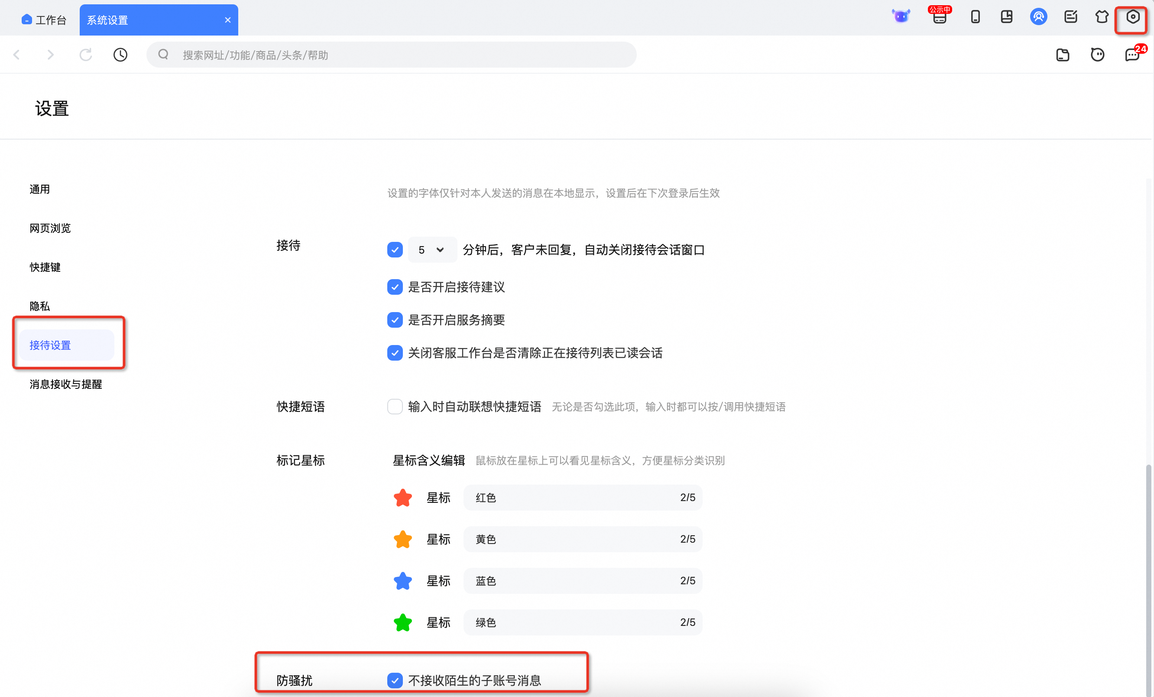
Task: Open the shirt skin theme icon
Action: tap(1102, 17)
